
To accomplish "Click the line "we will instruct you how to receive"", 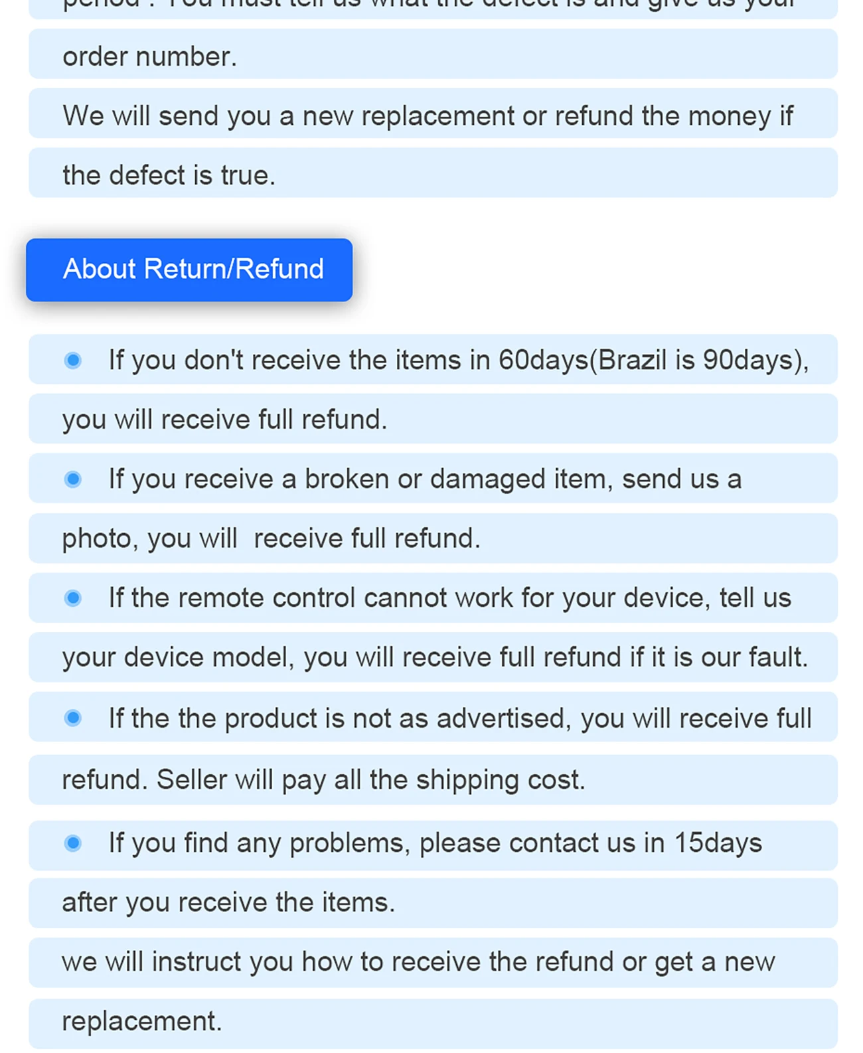I will [x=418, y=962].
